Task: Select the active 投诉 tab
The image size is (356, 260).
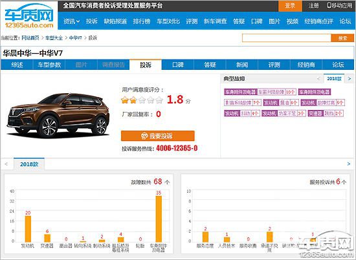Action: 146,65
